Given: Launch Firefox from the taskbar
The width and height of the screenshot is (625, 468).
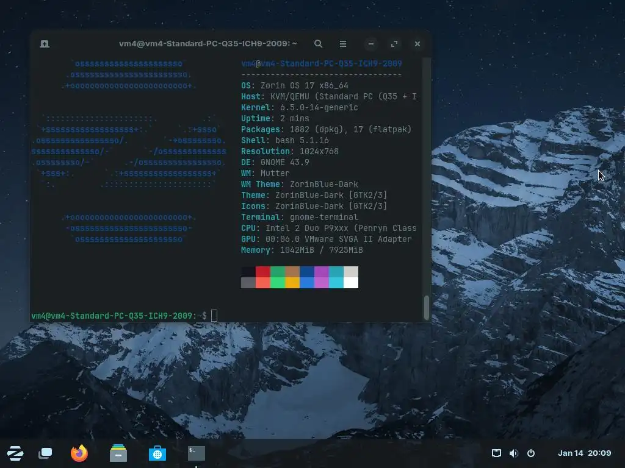Looking at the screenshot, I should click(x=79, y=453).
